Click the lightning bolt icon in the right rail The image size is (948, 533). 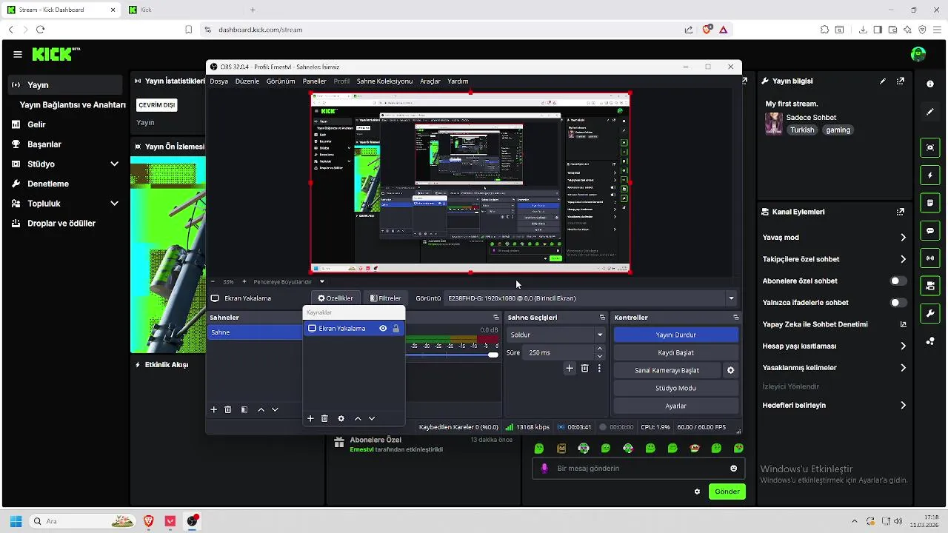pos(930,175)
